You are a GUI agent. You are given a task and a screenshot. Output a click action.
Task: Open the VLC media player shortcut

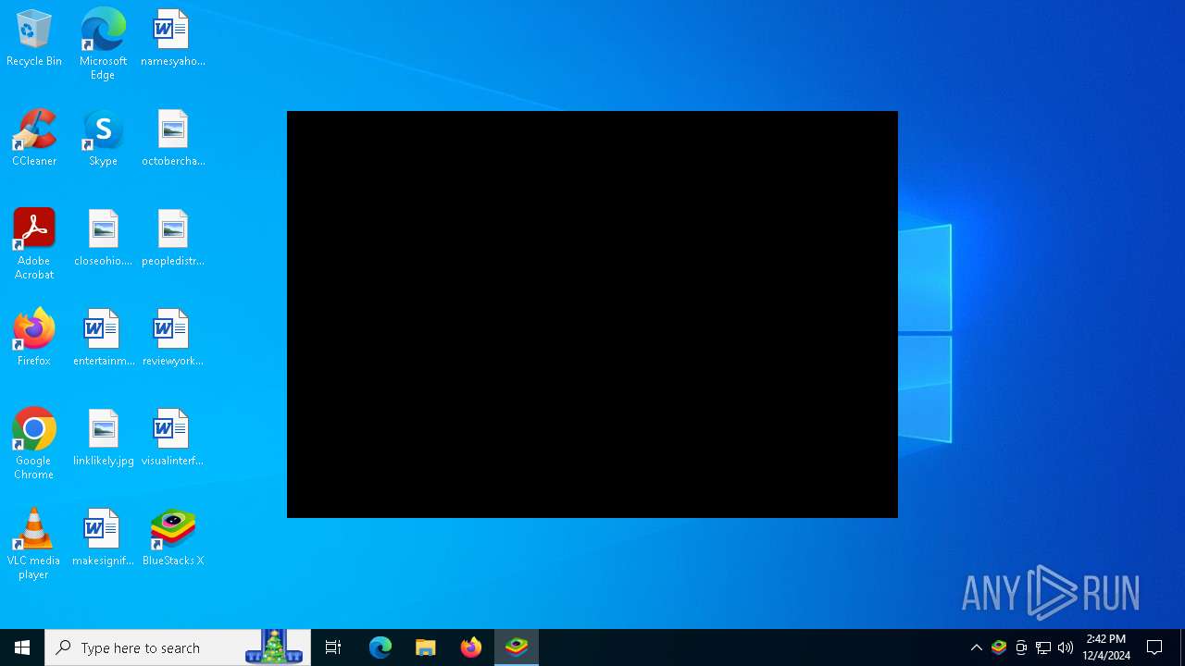[34, 544]
